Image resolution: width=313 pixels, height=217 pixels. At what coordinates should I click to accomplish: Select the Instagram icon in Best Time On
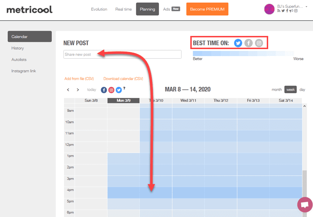[x=259, y=43]
